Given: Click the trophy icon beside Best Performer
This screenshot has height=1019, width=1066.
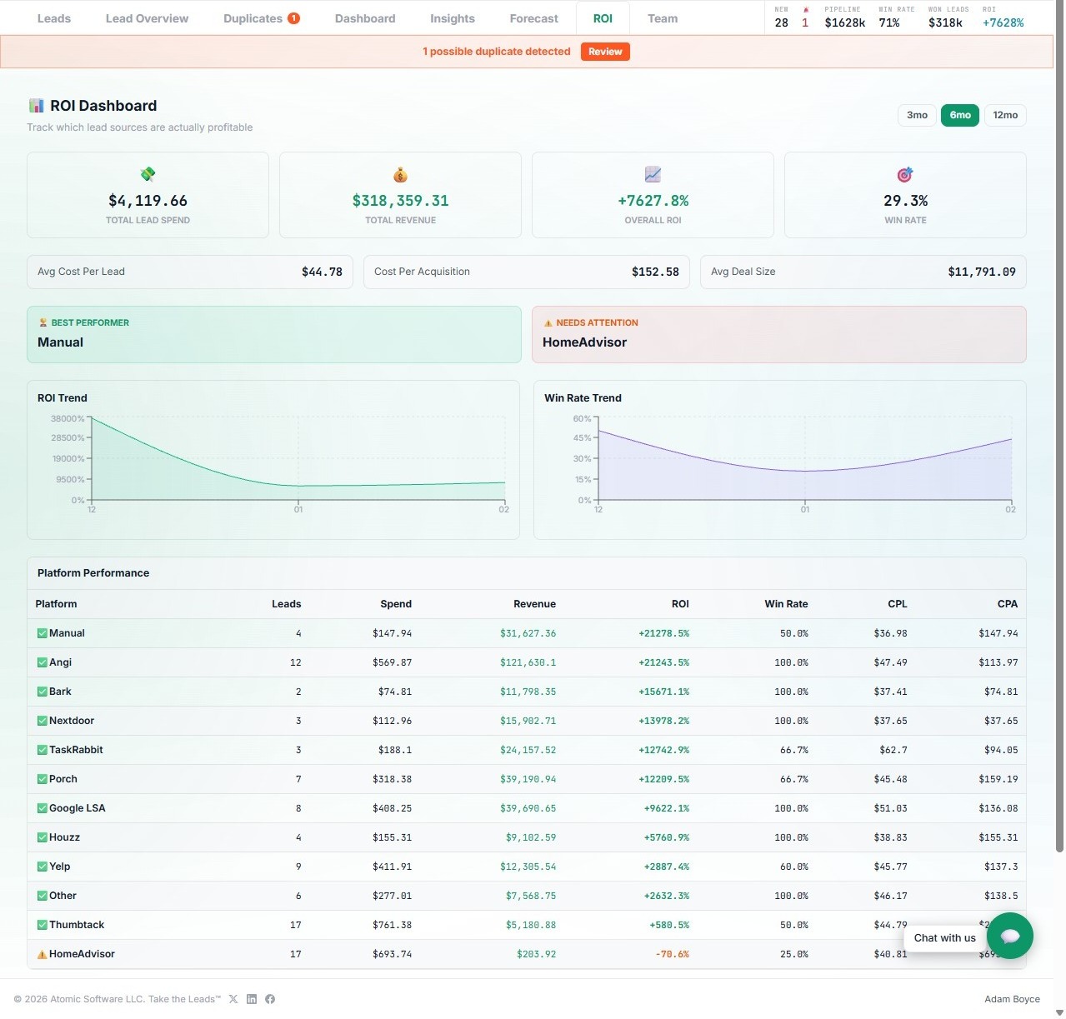Looking at the screenshot, I should pyautogui.click(x=43, y=322).
